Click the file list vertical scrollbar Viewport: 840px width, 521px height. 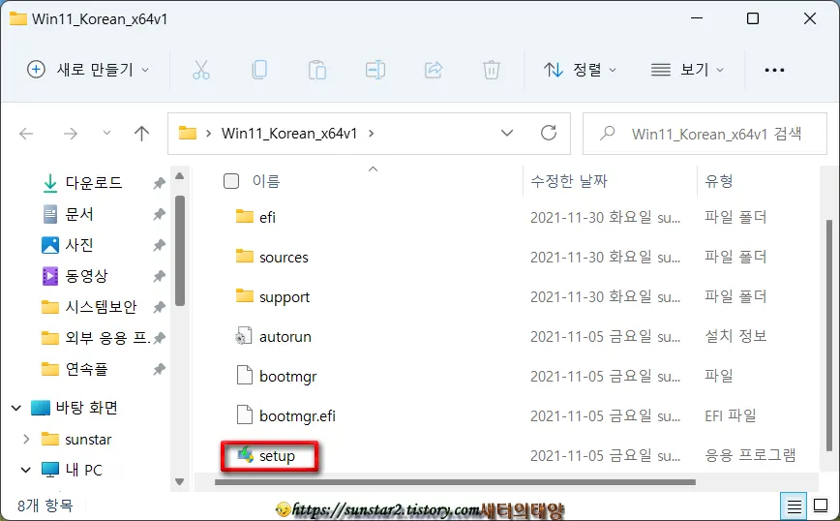coord(828,335)
